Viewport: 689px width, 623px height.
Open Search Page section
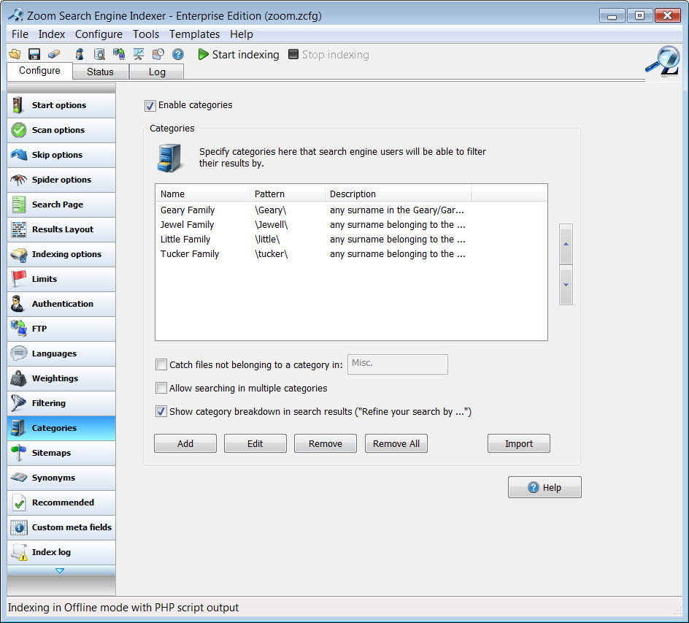[x=61, y=205]
